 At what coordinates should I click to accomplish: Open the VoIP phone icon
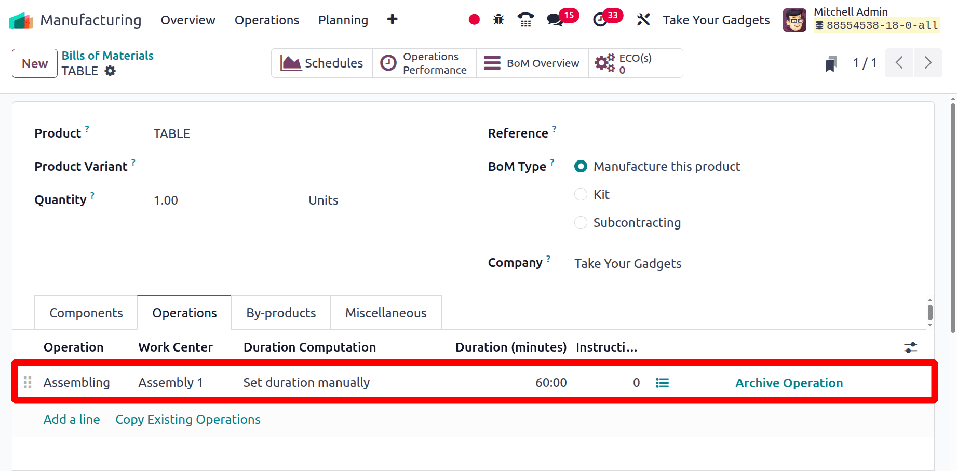[x=525, y=20]
